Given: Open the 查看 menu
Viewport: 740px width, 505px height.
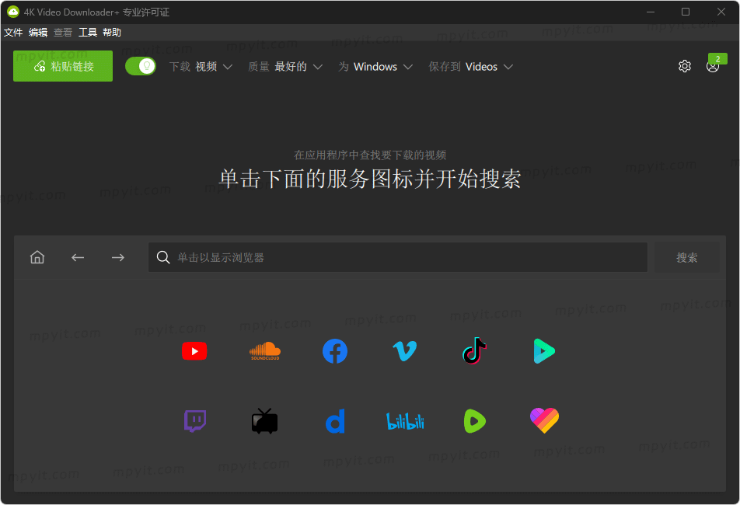Looking at the screenshot, I should [63, 32].
